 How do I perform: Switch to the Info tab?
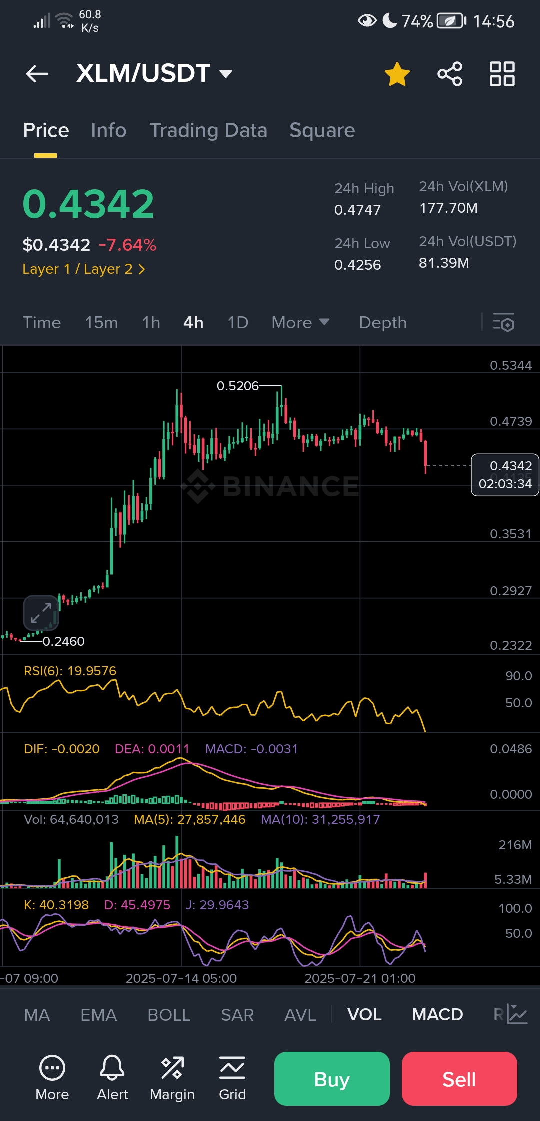coord(108,130)
